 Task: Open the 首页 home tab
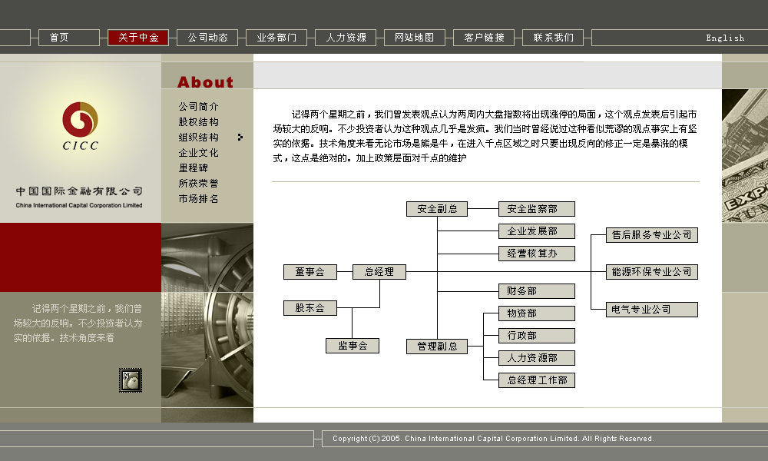(x=69, y=38)
